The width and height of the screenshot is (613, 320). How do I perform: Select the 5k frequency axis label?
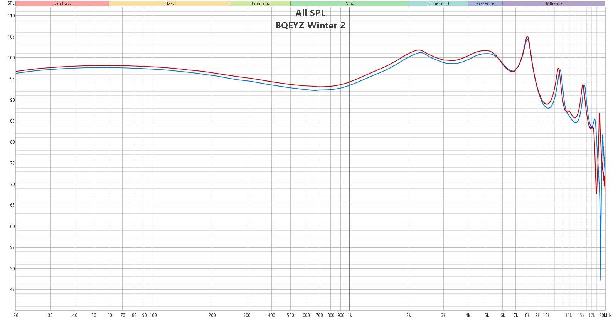point(487,315)
